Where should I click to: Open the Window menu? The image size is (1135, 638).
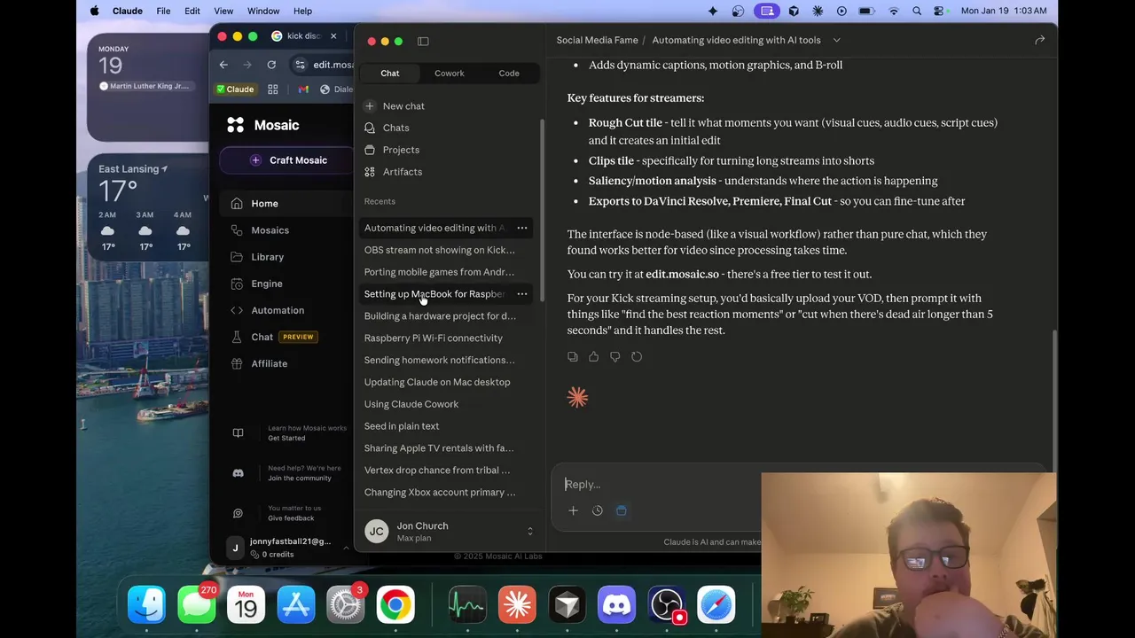[263, 11]
